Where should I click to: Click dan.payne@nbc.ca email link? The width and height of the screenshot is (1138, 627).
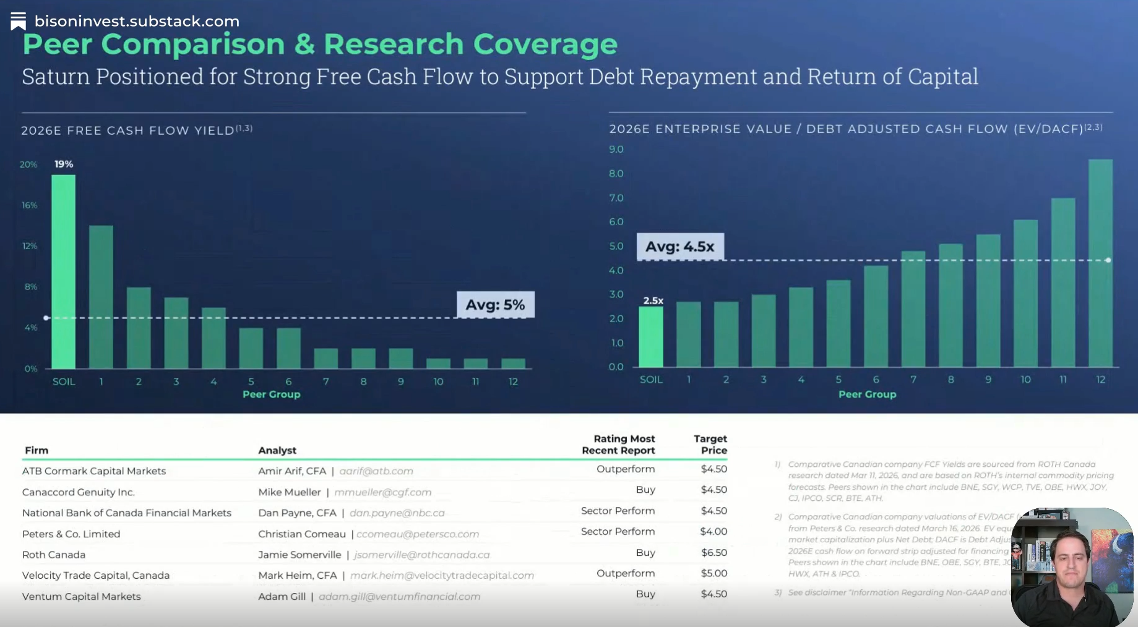pyautogui.click(x=397, y=513)
